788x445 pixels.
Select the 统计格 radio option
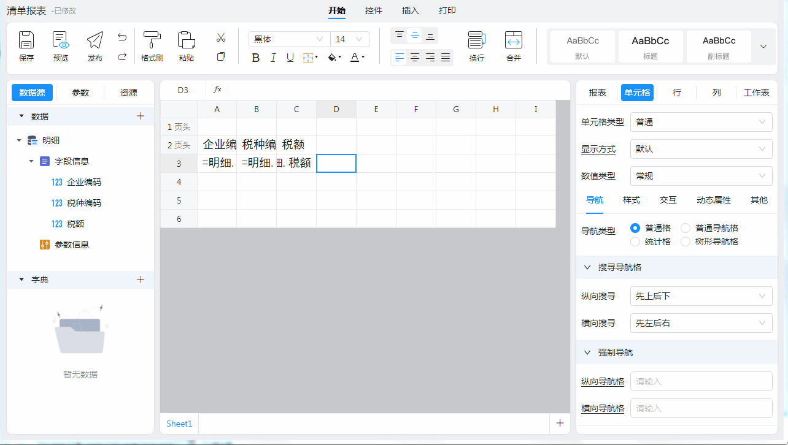point(635,242)
